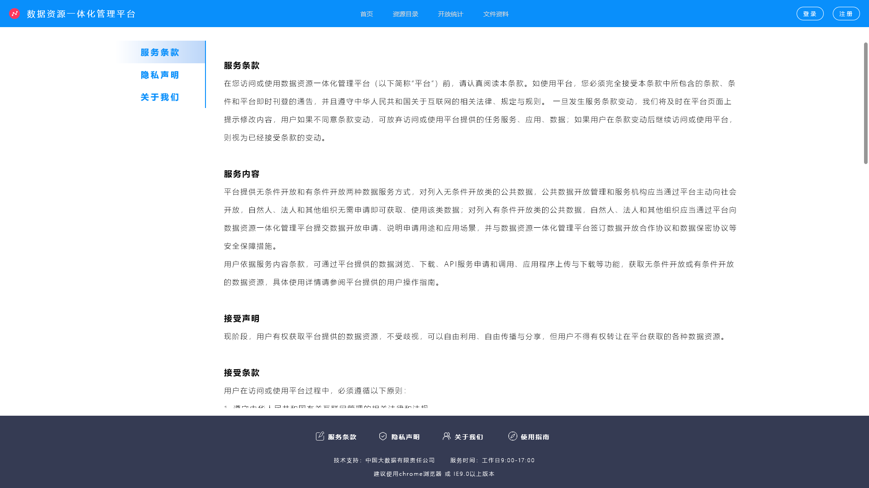Switch to the 隐私声明 sidebar tab
This screenshot has width=869, height=488.
click(x=160, y=75)
